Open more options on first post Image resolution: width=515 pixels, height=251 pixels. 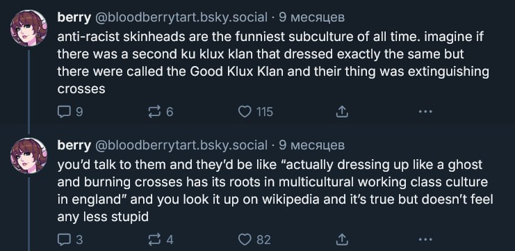tap(425, 113)
